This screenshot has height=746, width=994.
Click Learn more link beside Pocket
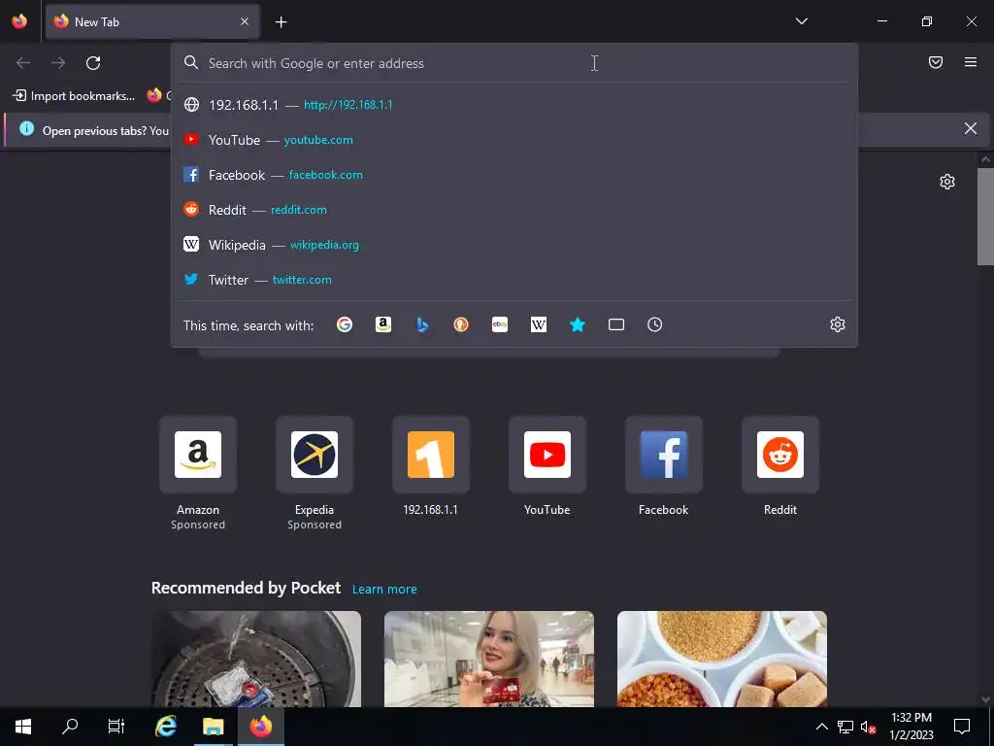[x=384, y=590]
